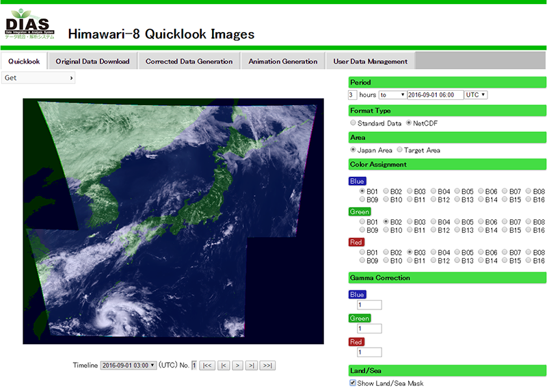This screenshot has height=388, width=547.
Task: Open the Timeline date dropdown
Action: 129,365
